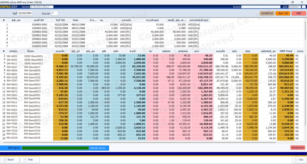Screen dimensions: 307x164
Task: Click the btnMRPCol button
Action: 267,13
